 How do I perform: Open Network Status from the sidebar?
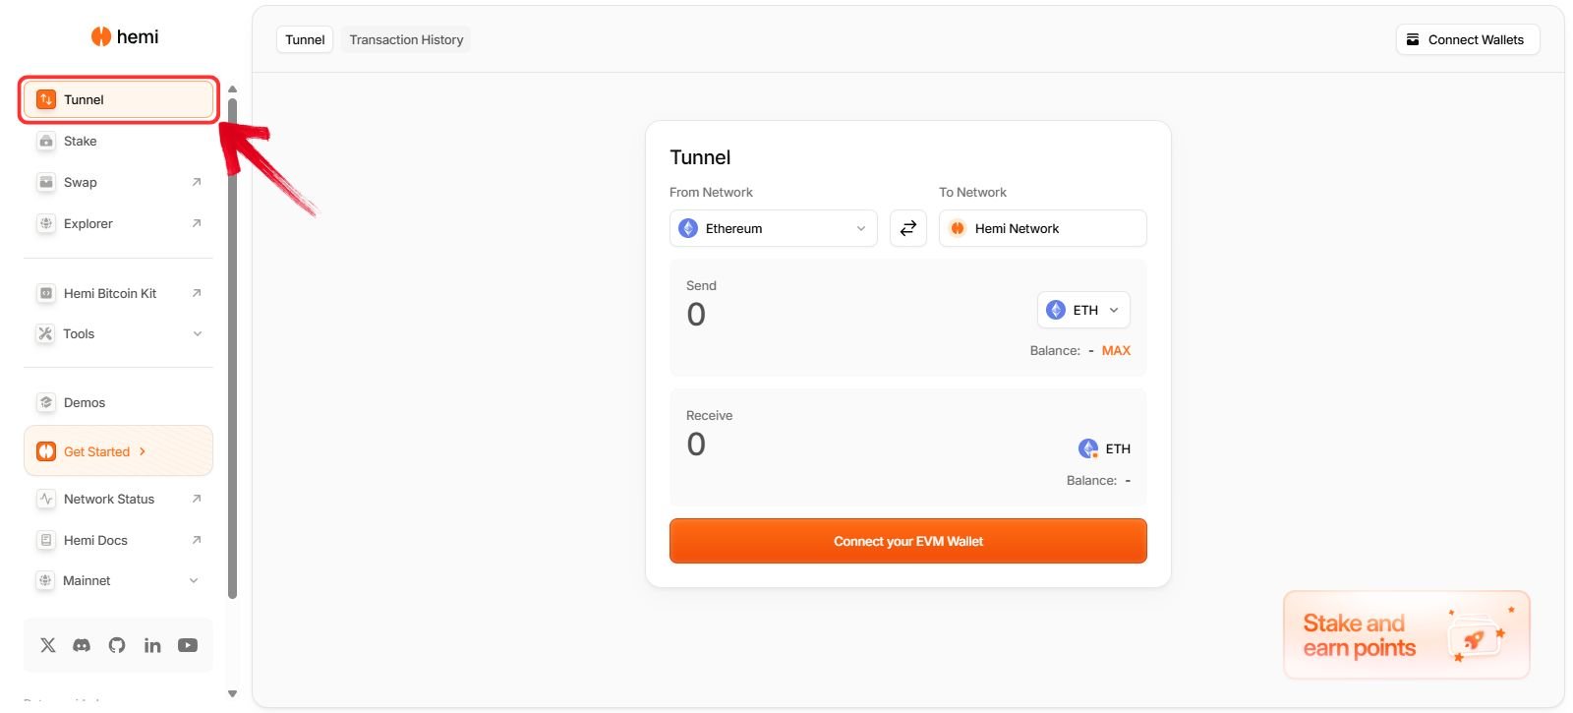point(118,499)
